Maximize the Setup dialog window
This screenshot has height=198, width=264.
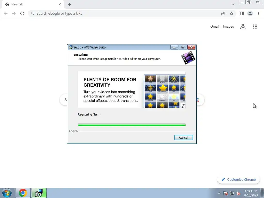pyautogui.click(x=183, y=47)
